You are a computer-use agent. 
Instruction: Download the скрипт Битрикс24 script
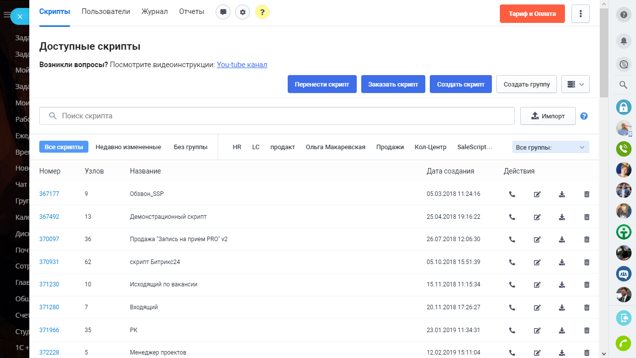point(562,262)
